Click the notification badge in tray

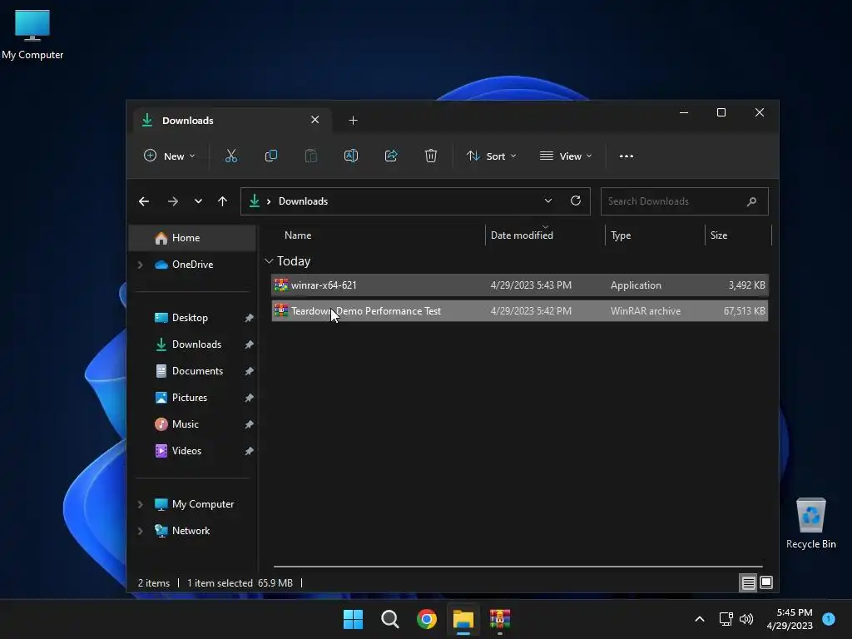(x=829, y=619)
